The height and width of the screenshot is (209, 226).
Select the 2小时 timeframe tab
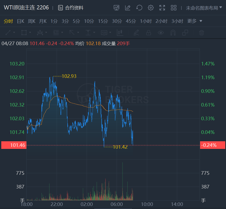click(161, 21)
